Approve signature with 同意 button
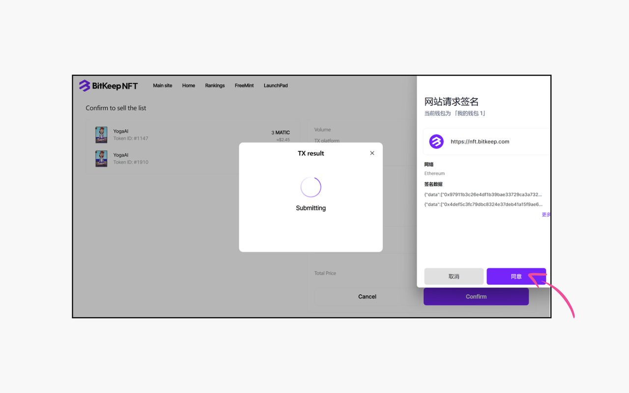Viewport: 629px width, 393px height. pyautogui.click(x=516, y=277)
